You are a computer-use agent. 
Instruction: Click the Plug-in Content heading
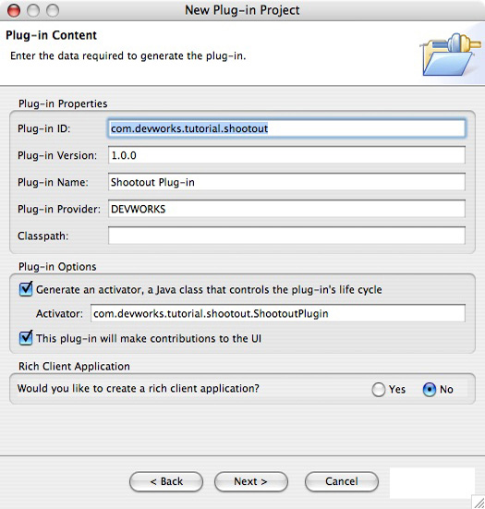click(x=52, y=35)
